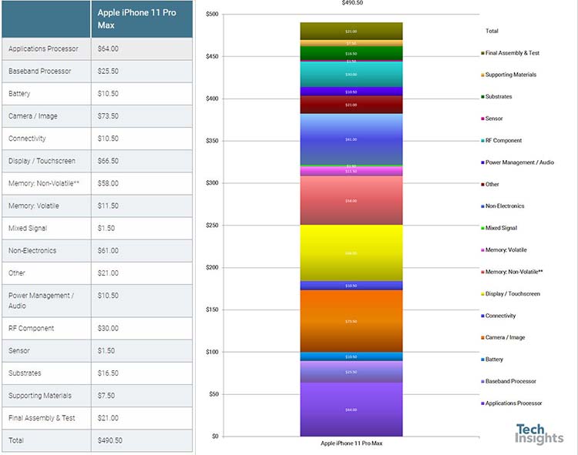Select the Baseband Processor row label in the table
Screen dimensions: 578x455
(x=39, y=71)
